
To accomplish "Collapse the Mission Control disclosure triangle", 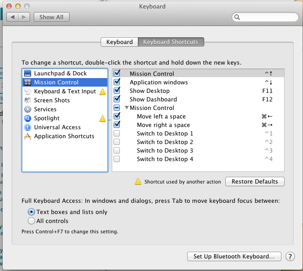I will coord(127,108).
